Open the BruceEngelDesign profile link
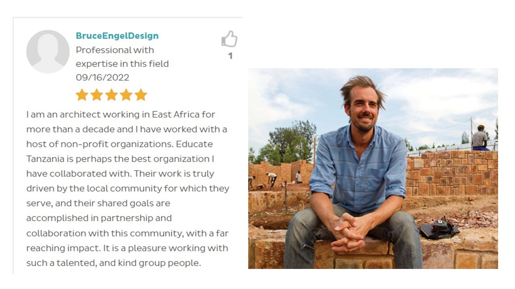Viewport: 515px width, 289px height. point(117,36)
